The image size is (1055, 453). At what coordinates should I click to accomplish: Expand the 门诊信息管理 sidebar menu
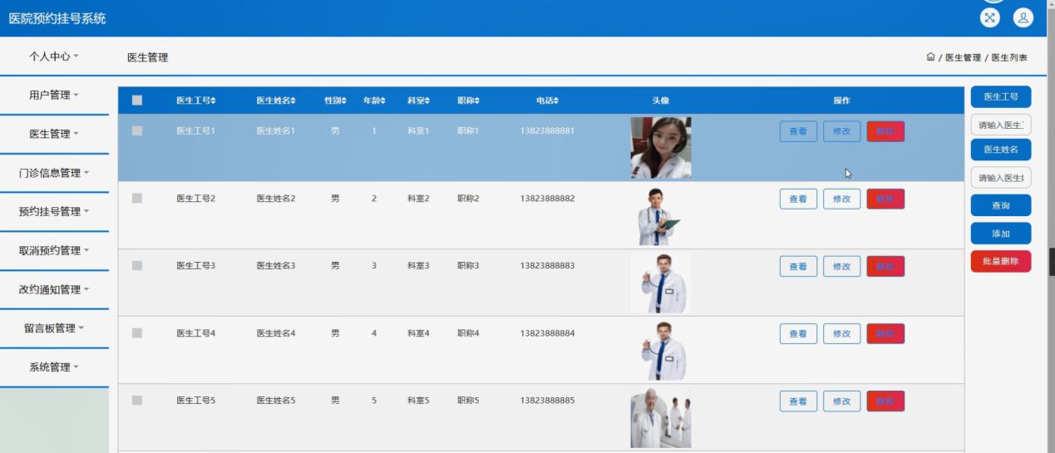click(x=54, y=173)
